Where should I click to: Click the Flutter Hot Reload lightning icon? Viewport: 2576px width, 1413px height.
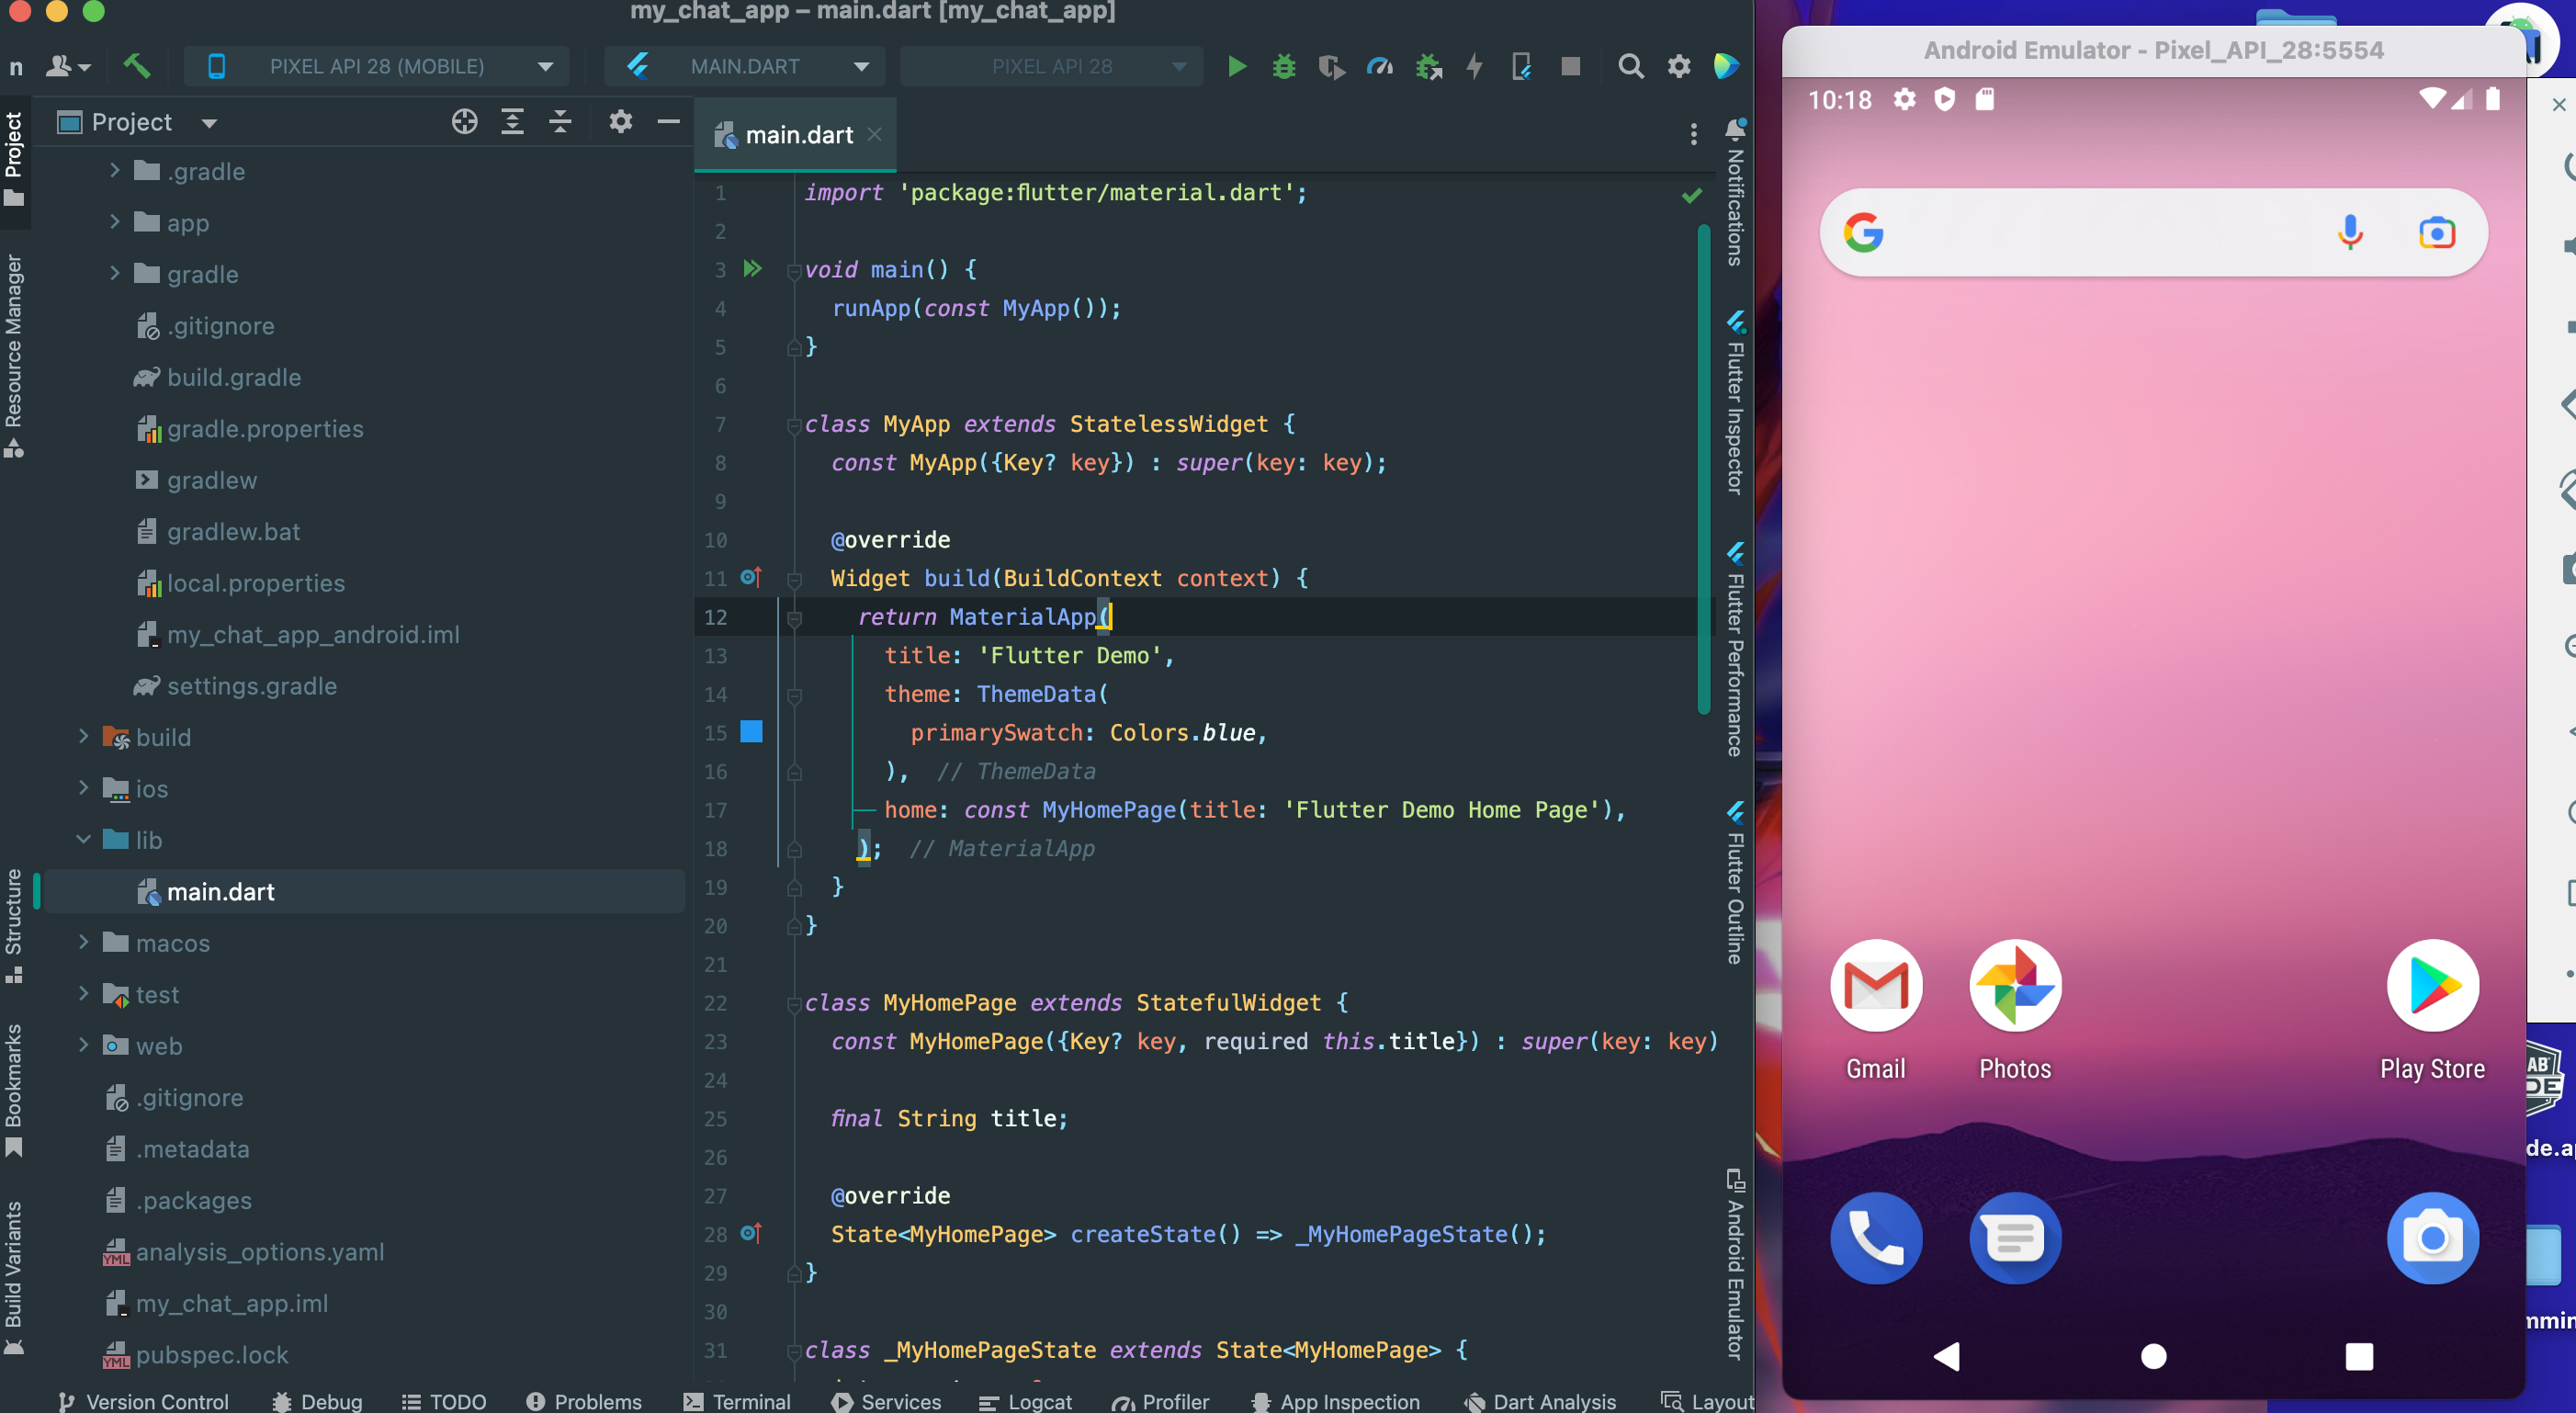(x=1474, y=66)
